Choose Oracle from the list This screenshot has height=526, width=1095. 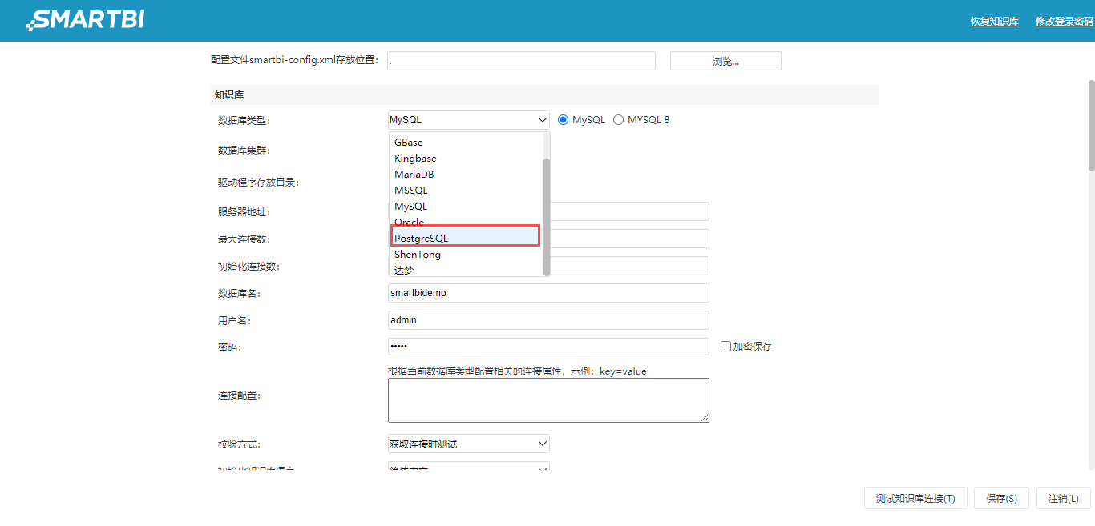(466, 222)
